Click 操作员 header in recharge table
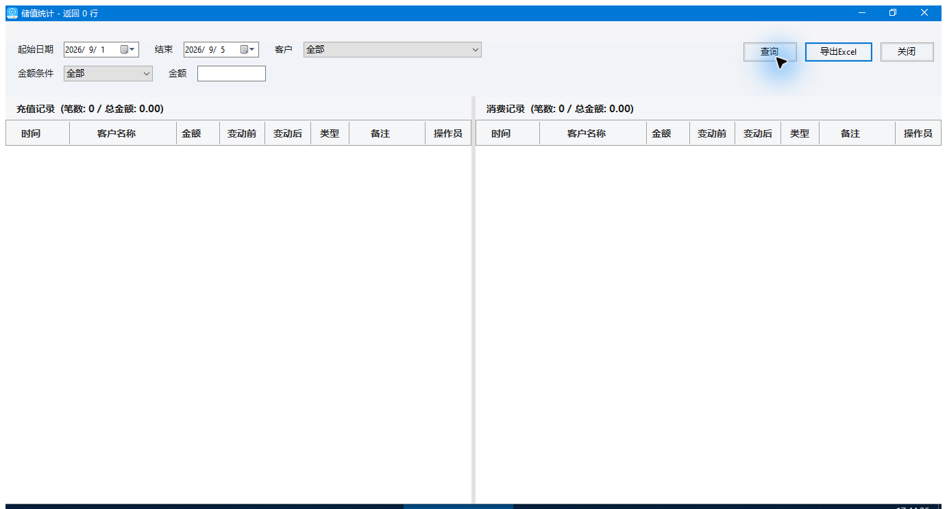 [448, 133]
